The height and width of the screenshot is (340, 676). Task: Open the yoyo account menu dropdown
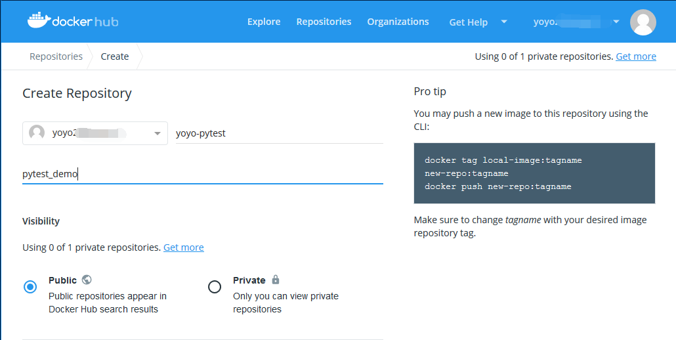click(576, 22)
